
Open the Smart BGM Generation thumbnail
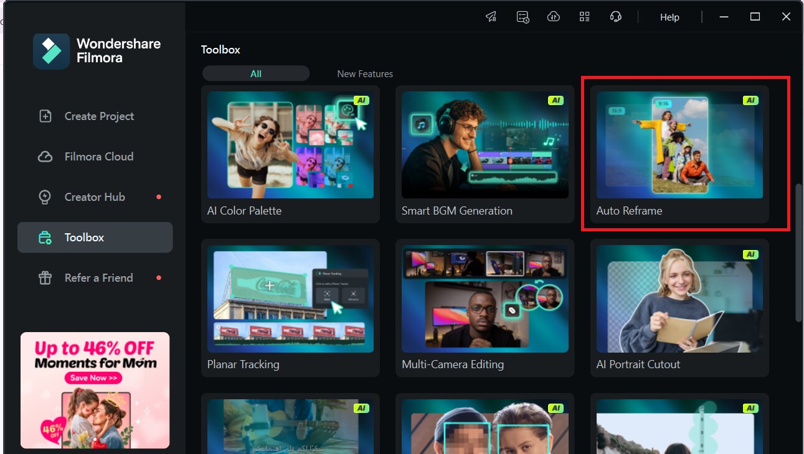click(x=485, y=145)
